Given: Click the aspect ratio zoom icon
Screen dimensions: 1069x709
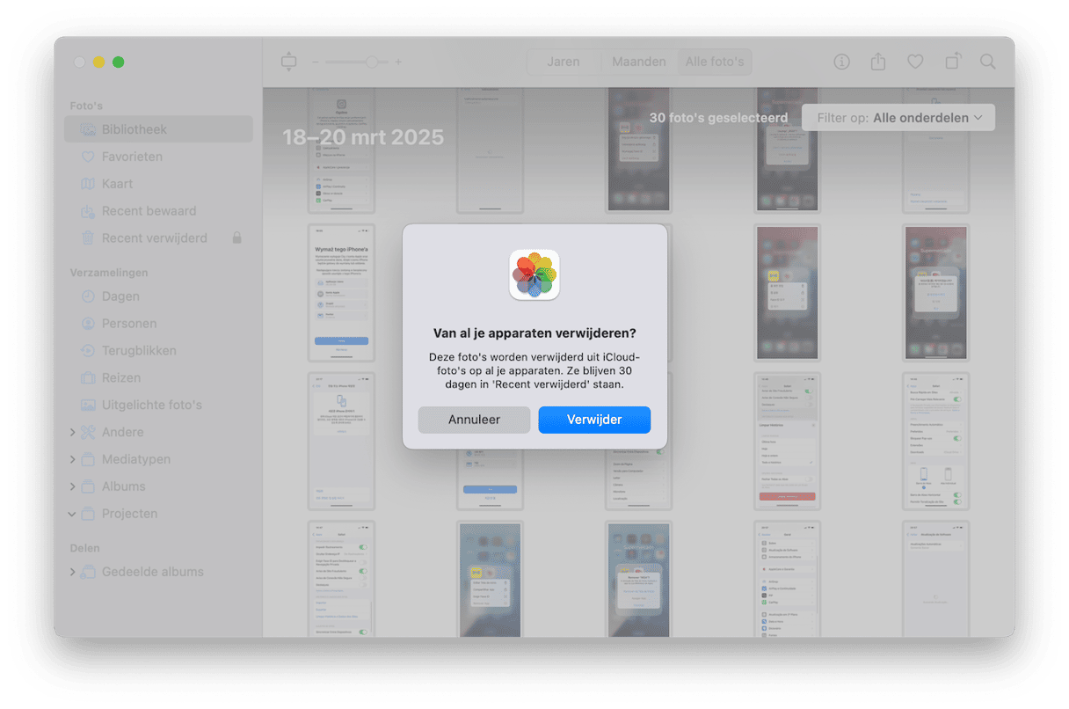Looking at the screenshot, I should click(289, 62).
